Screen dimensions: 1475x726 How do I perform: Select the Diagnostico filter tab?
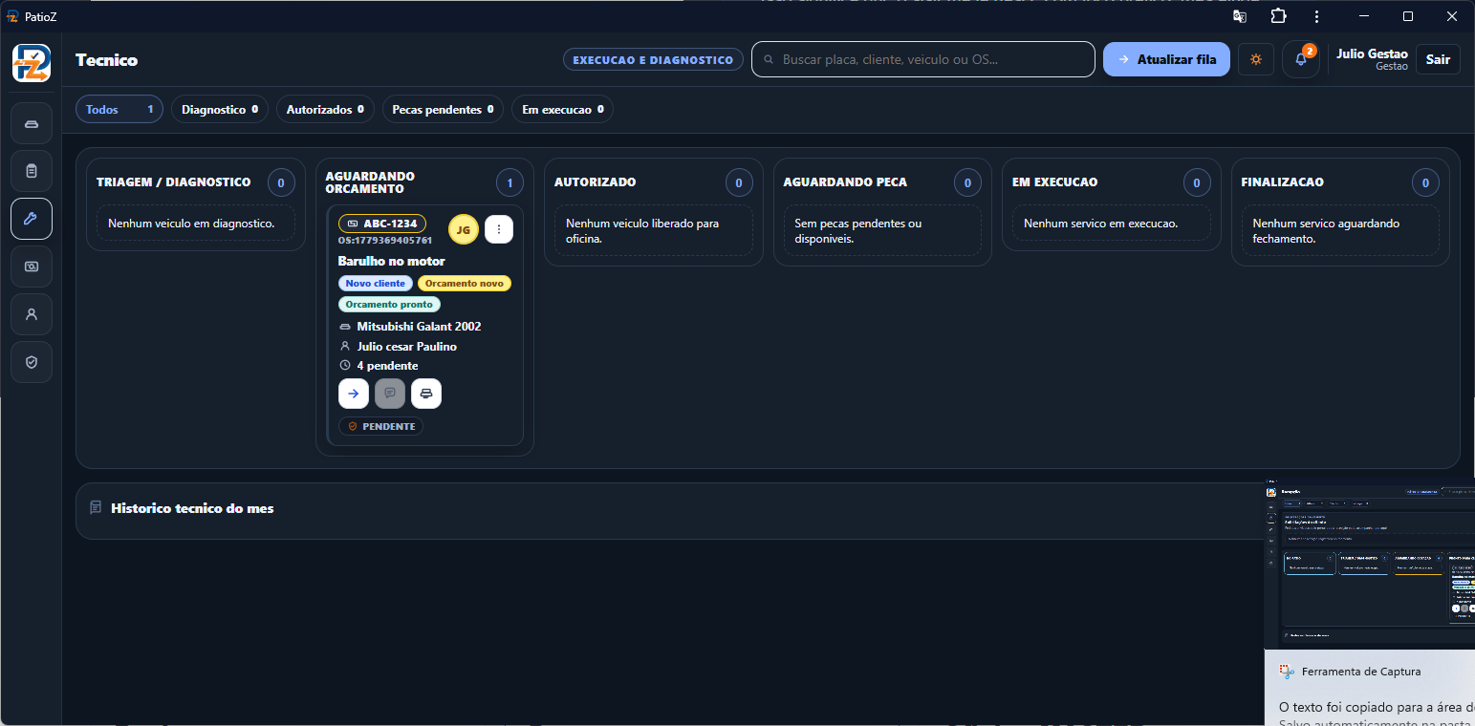point(220,110)
